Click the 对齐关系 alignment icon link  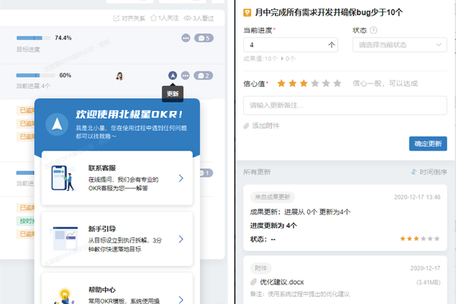click(116, 18)
